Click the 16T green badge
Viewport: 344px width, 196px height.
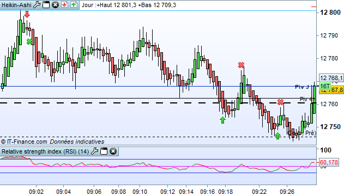click(x=325, y=86)
